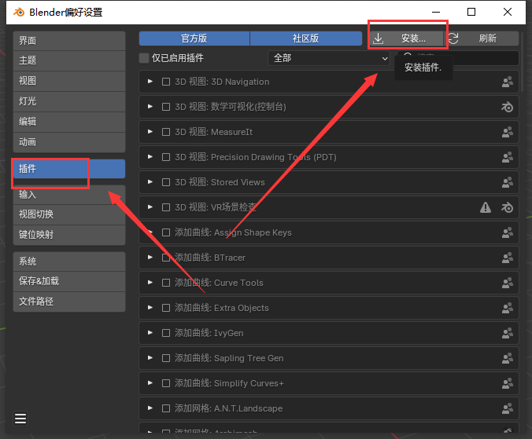Open the 保存&加载 preferences section
532x439 pixels.
[x=69, y=281]
